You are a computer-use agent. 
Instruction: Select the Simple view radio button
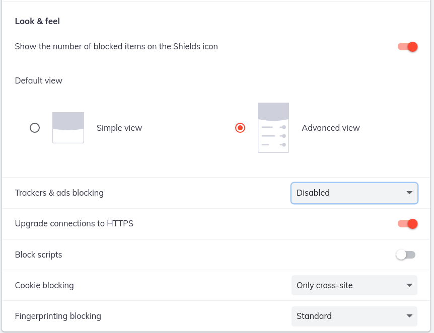(x=35, y=128)
